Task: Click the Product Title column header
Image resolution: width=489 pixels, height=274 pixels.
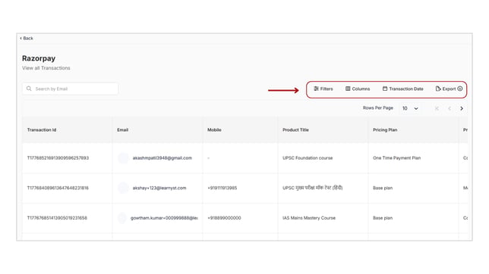Action: pyautogui.click(x=295, y=130)
